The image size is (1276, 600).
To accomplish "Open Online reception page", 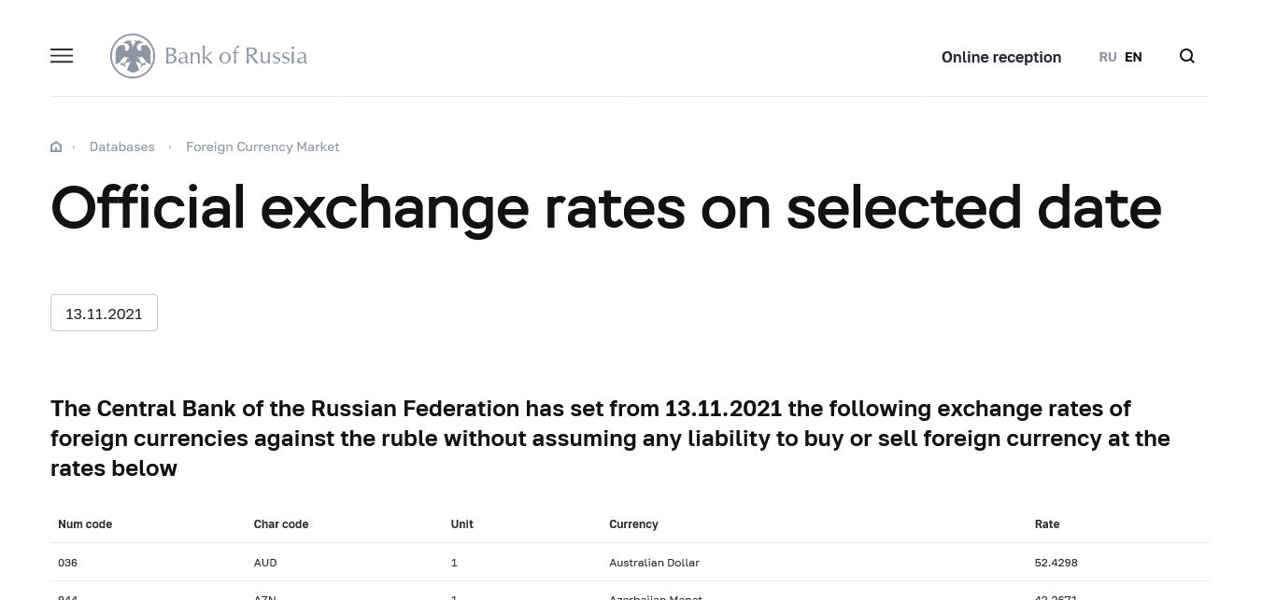I will click(1000, 57).
